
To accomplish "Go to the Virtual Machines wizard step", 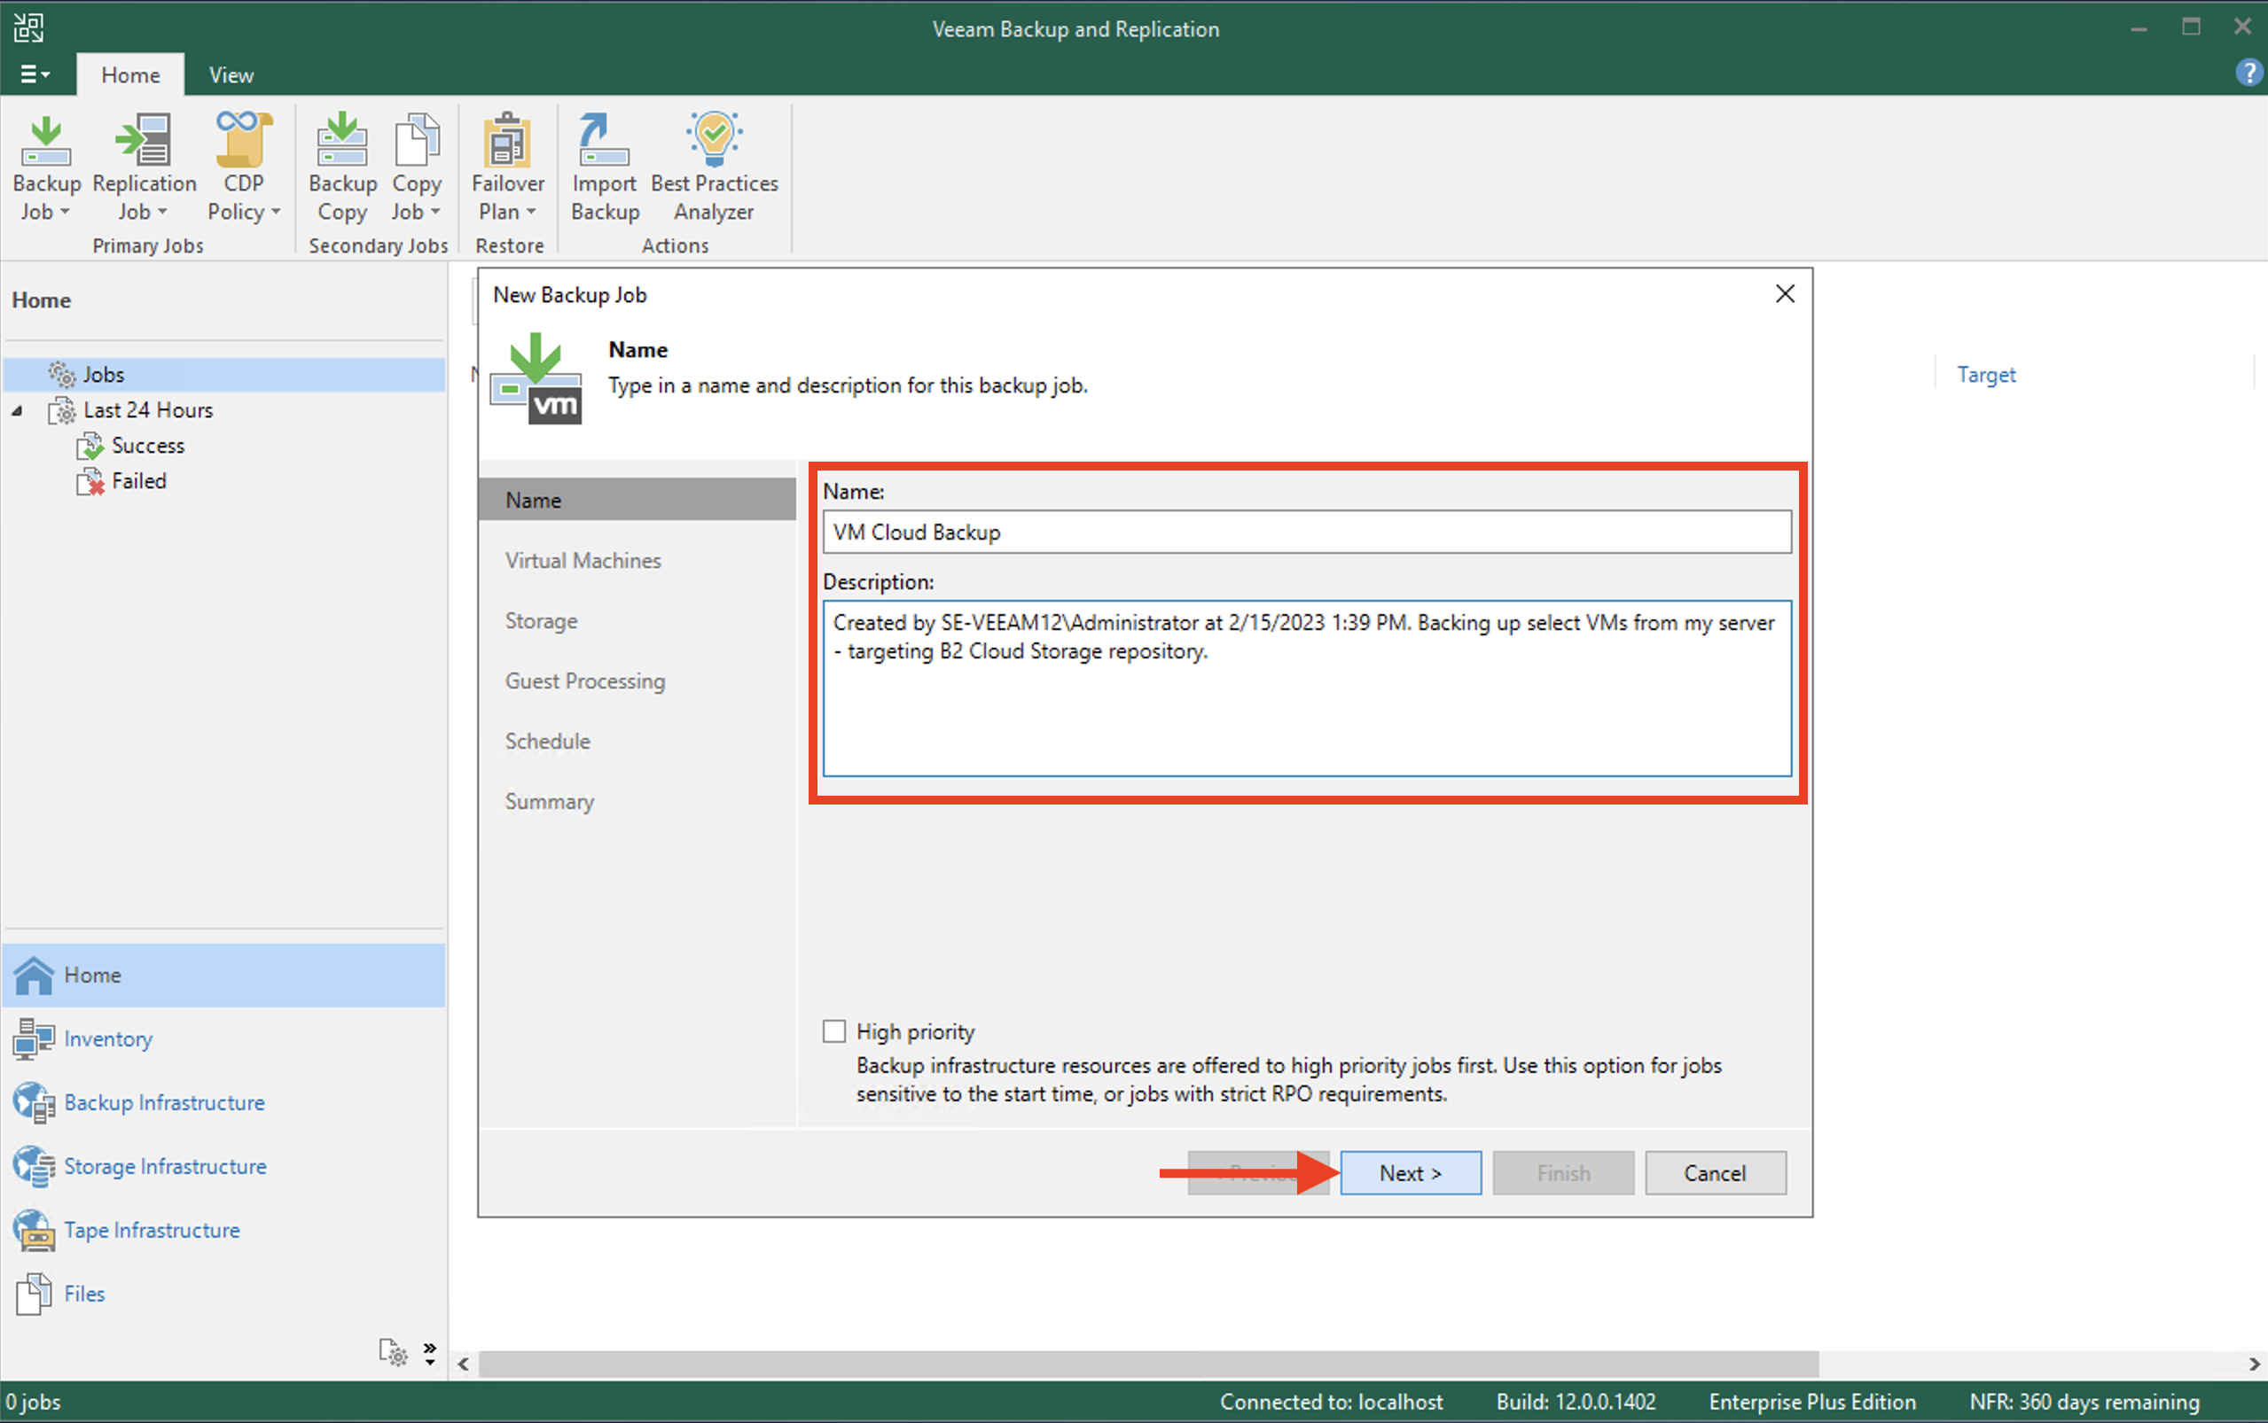I will (x=583, y=561).
